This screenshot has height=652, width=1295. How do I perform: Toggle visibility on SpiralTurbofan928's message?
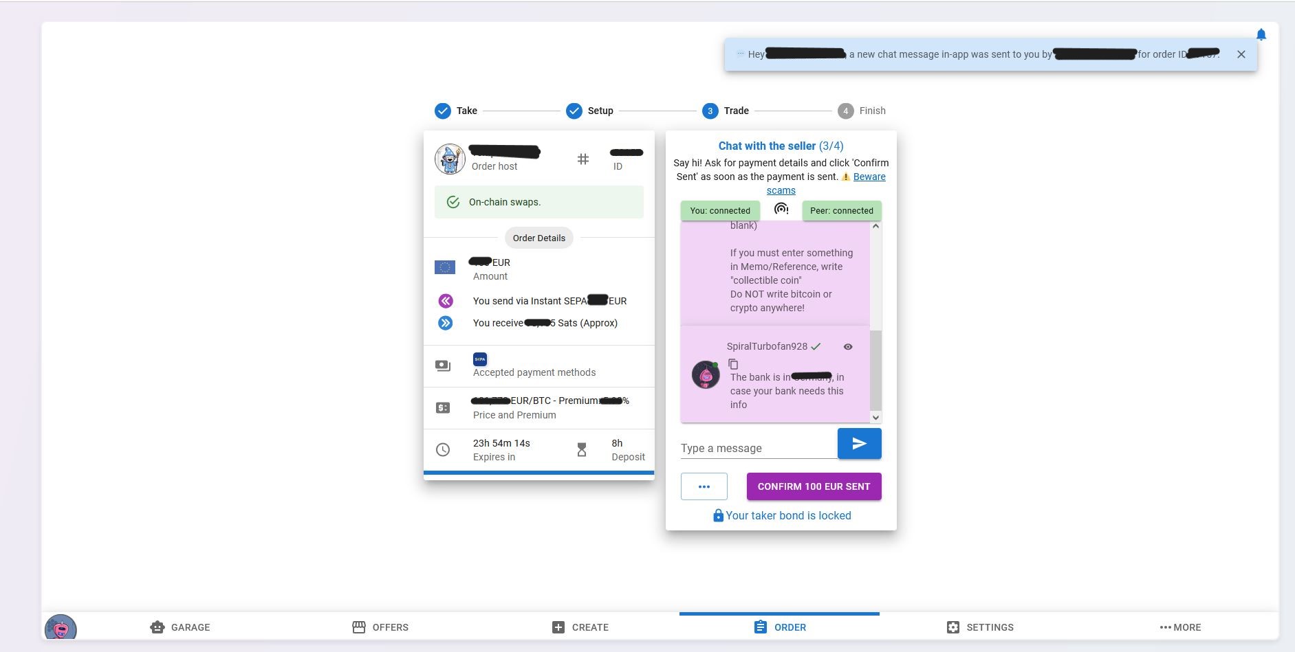847,346
